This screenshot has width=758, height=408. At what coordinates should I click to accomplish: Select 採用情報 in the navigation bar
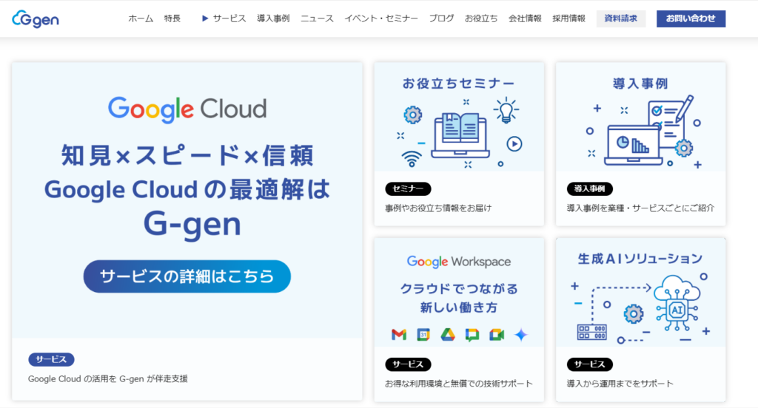tap(568, 18)
